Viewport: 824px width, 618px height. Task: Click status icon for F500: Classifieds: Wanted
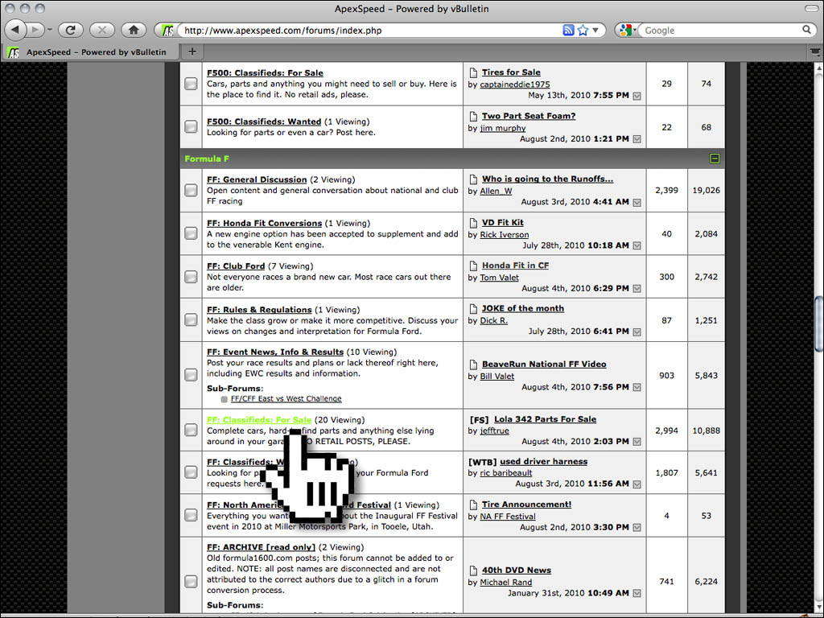click(191, 126)
